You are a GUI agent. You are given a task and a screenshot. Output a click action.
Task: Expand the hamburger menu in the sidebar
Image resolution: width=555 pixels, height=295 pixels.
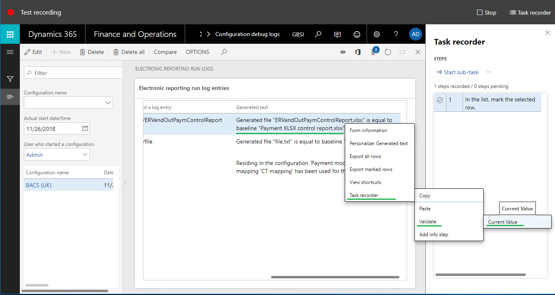(x=10, y=52)
